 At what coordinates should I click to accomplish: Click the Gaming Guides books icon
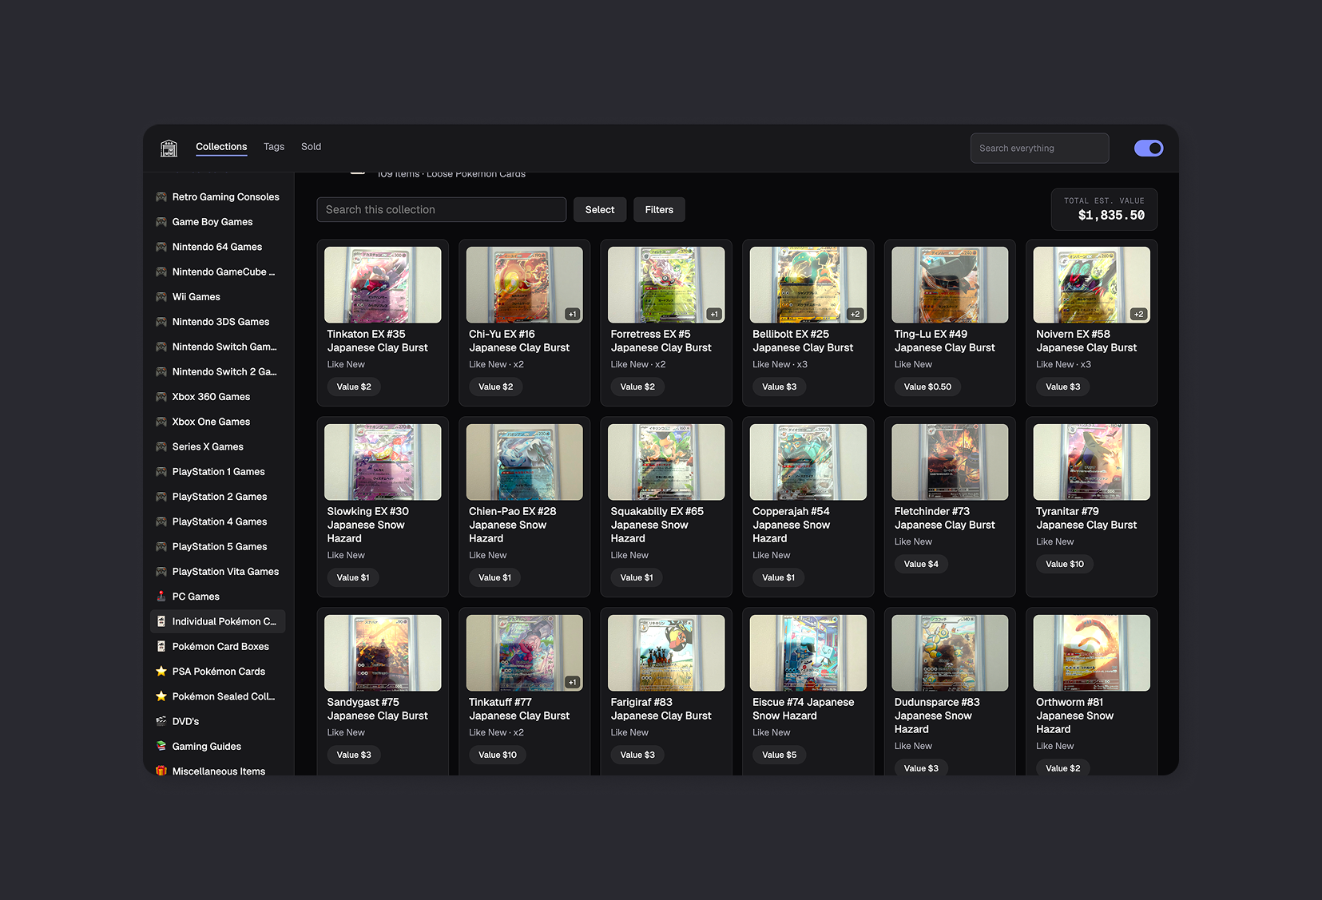161,747
